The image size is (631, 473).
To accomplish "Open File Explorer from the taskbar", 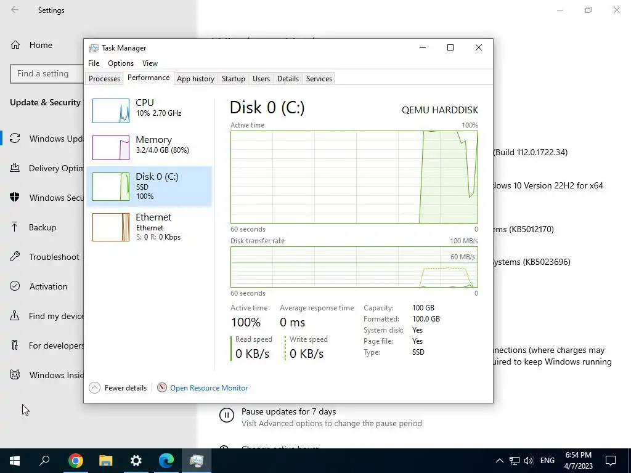I will pyautogui.click(x=105, y=461).
